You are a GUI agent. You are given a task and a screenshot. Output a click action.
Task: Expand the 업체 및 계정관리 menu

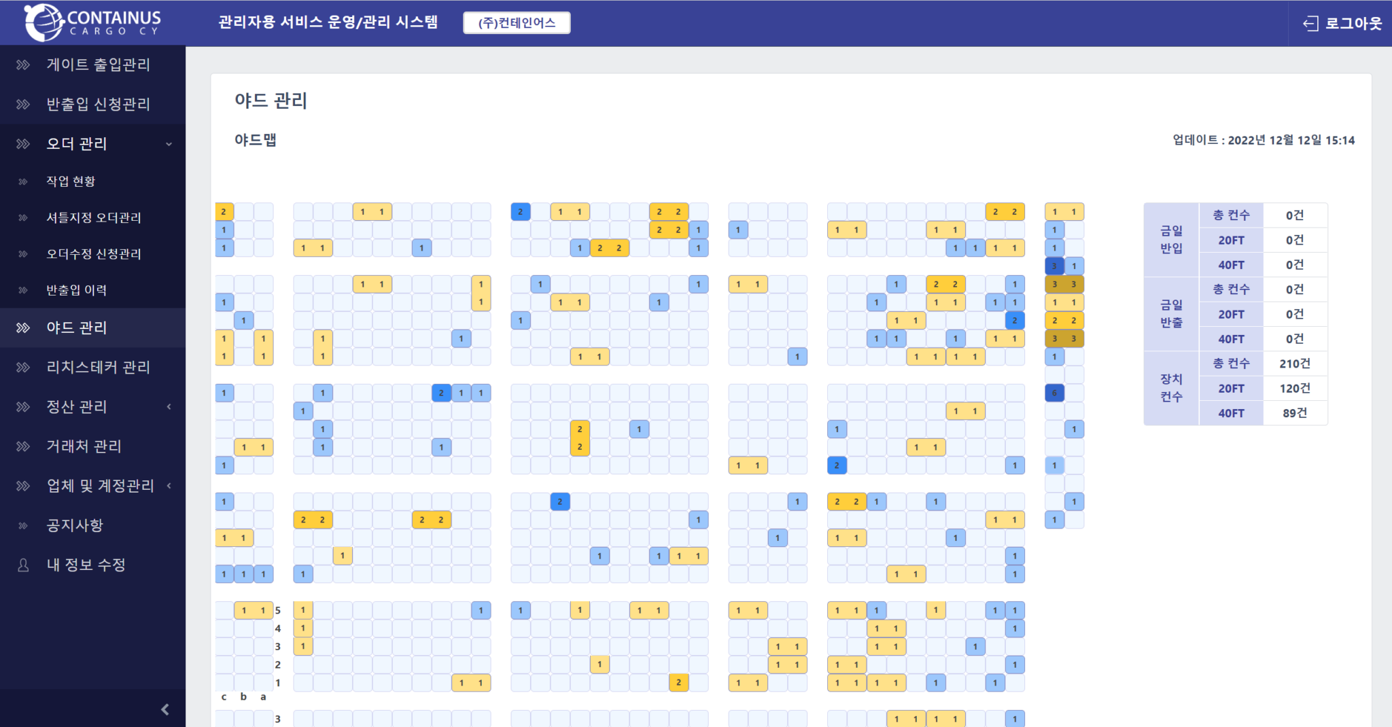click(x=169, y=486)
